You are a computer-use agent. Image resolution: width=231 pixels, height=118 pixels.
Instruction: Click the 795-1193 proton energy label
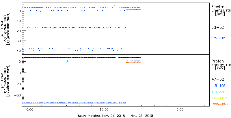(219, 98)
